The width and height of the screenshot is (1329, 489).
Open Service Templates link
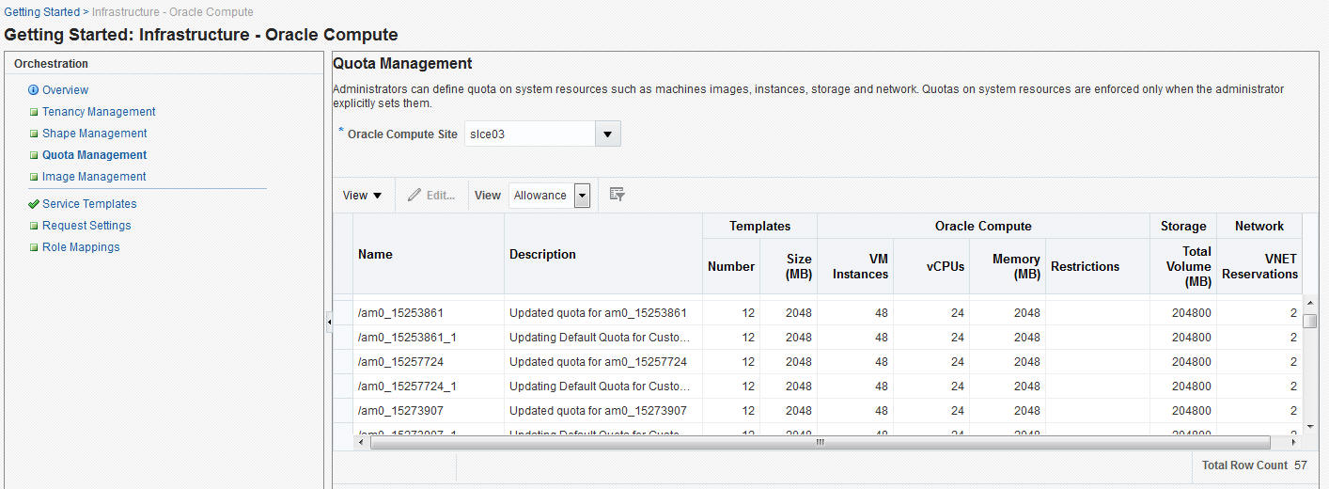[89, 204]
